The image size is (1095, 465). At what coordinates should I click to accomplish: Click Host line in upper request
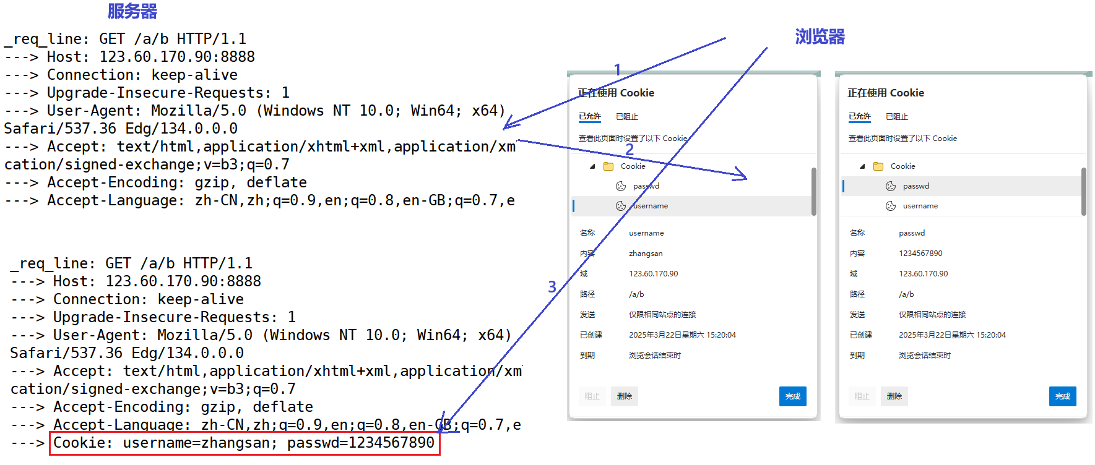pyautogui.click(x=129, y=57)
